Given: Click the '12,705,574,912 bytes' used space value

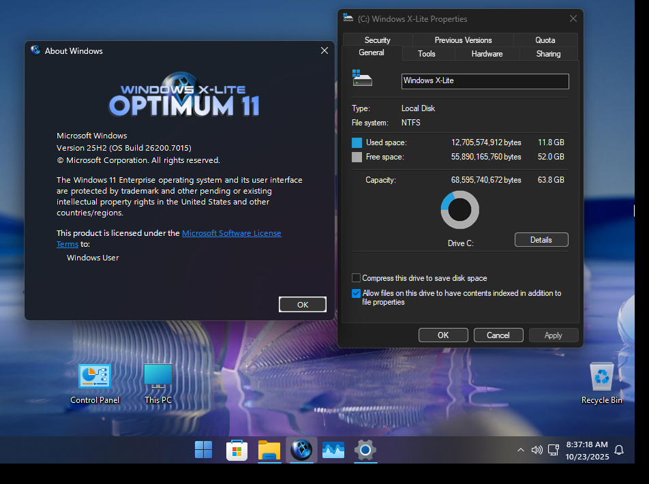Looking at the screenshot, I should (486, 142).
